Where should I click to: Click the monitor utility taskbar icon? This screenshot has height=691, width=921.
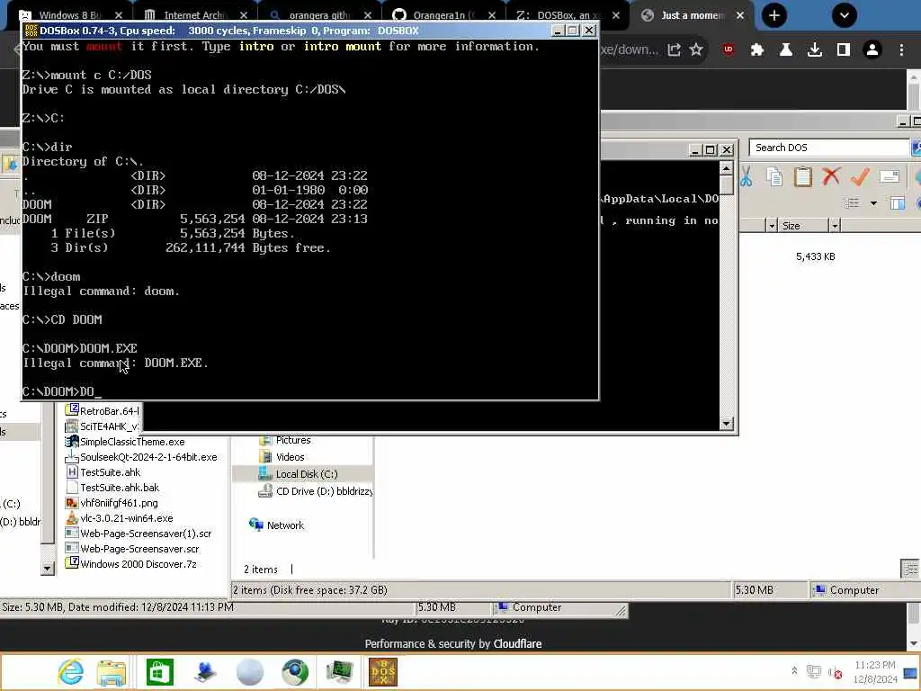(339, 671)
